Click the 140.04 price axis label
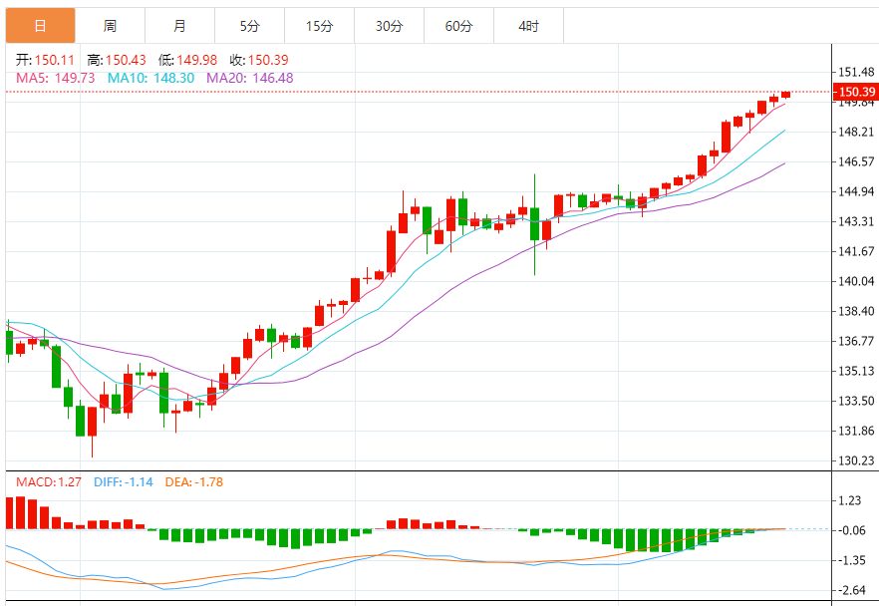Image resolution: width=879 pixels, height=606 pixels. (x=856, y=281)
